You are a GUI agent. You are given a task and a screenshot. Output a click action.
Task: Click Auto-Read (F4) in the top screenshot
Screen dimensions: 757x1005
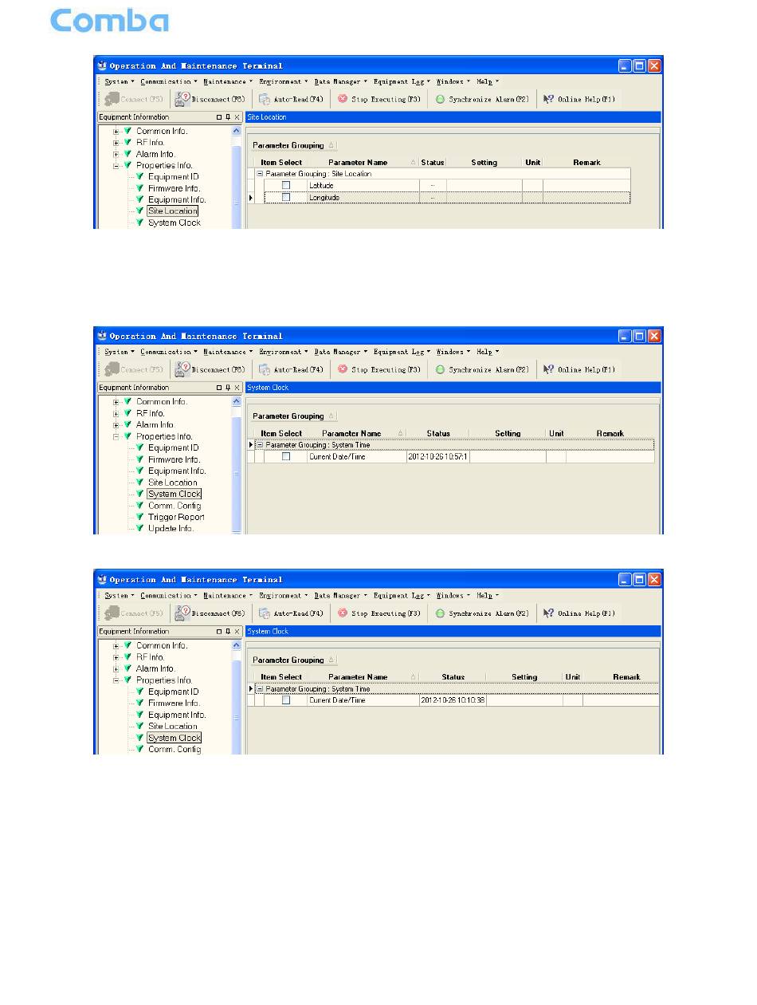292,100
